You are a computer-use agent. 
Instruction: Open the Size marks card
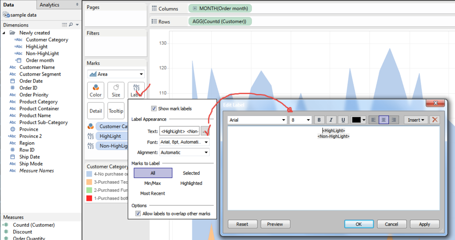coord(116,91)
